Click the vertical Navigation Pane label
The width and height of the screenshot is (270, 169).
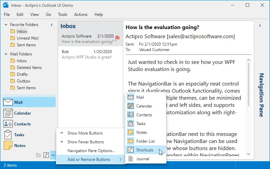click(x=261, y=95)
